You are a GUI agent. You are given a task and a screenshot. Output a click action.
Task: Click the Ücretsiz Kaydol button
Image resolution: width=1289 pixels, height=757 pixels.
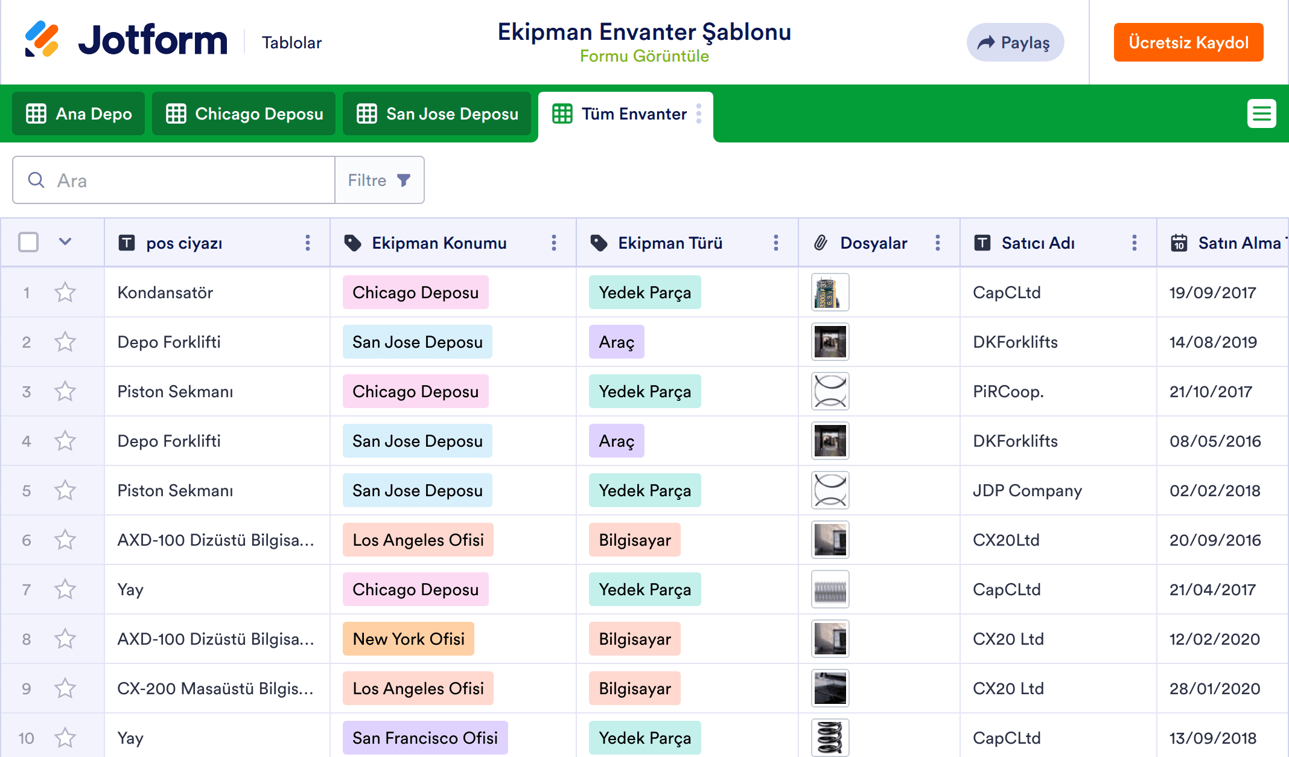click(1188, 42)
